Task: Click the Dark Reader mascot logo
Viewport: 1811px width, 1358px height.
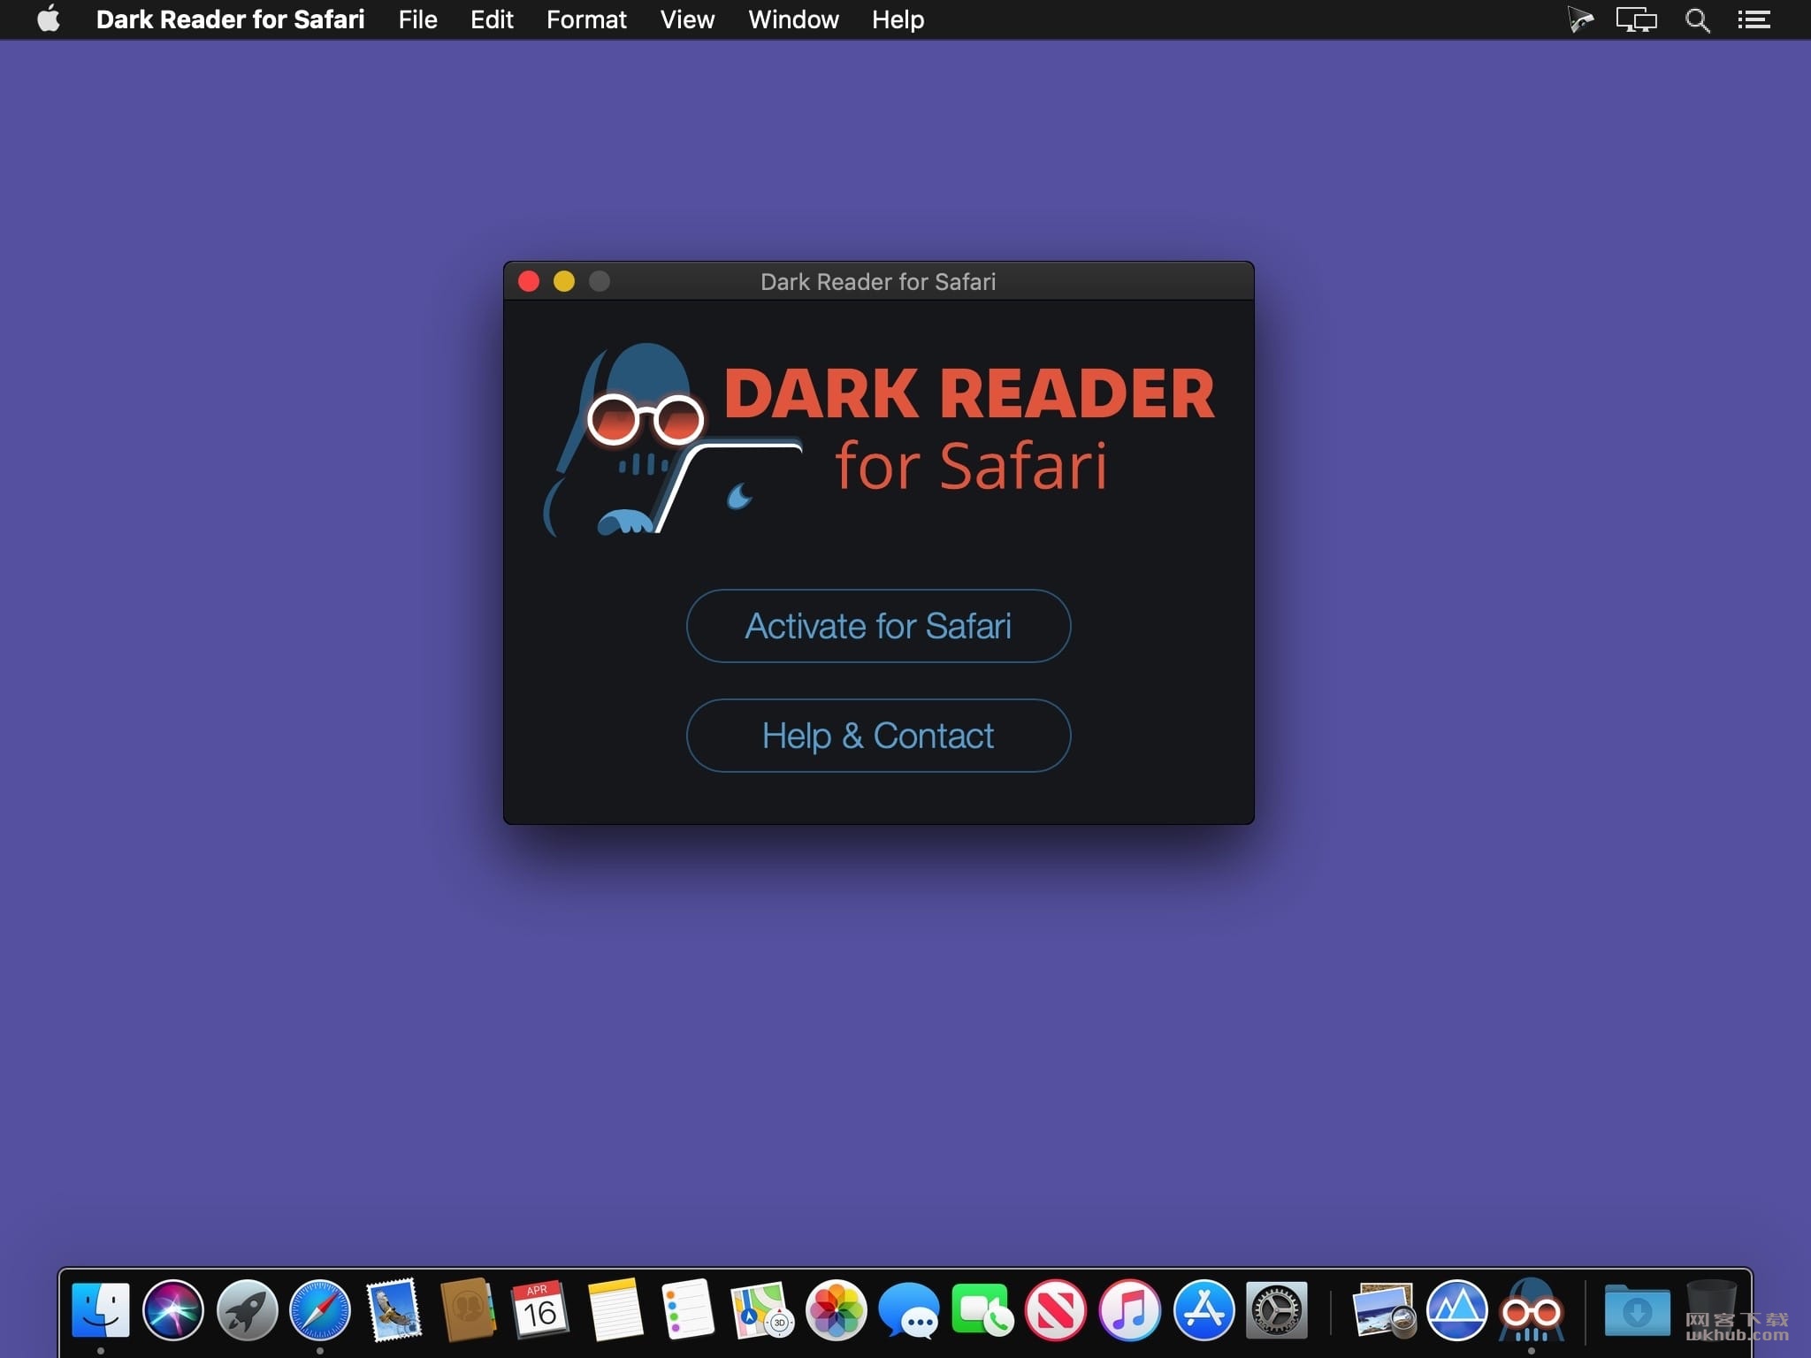Action: pos(672,439)
